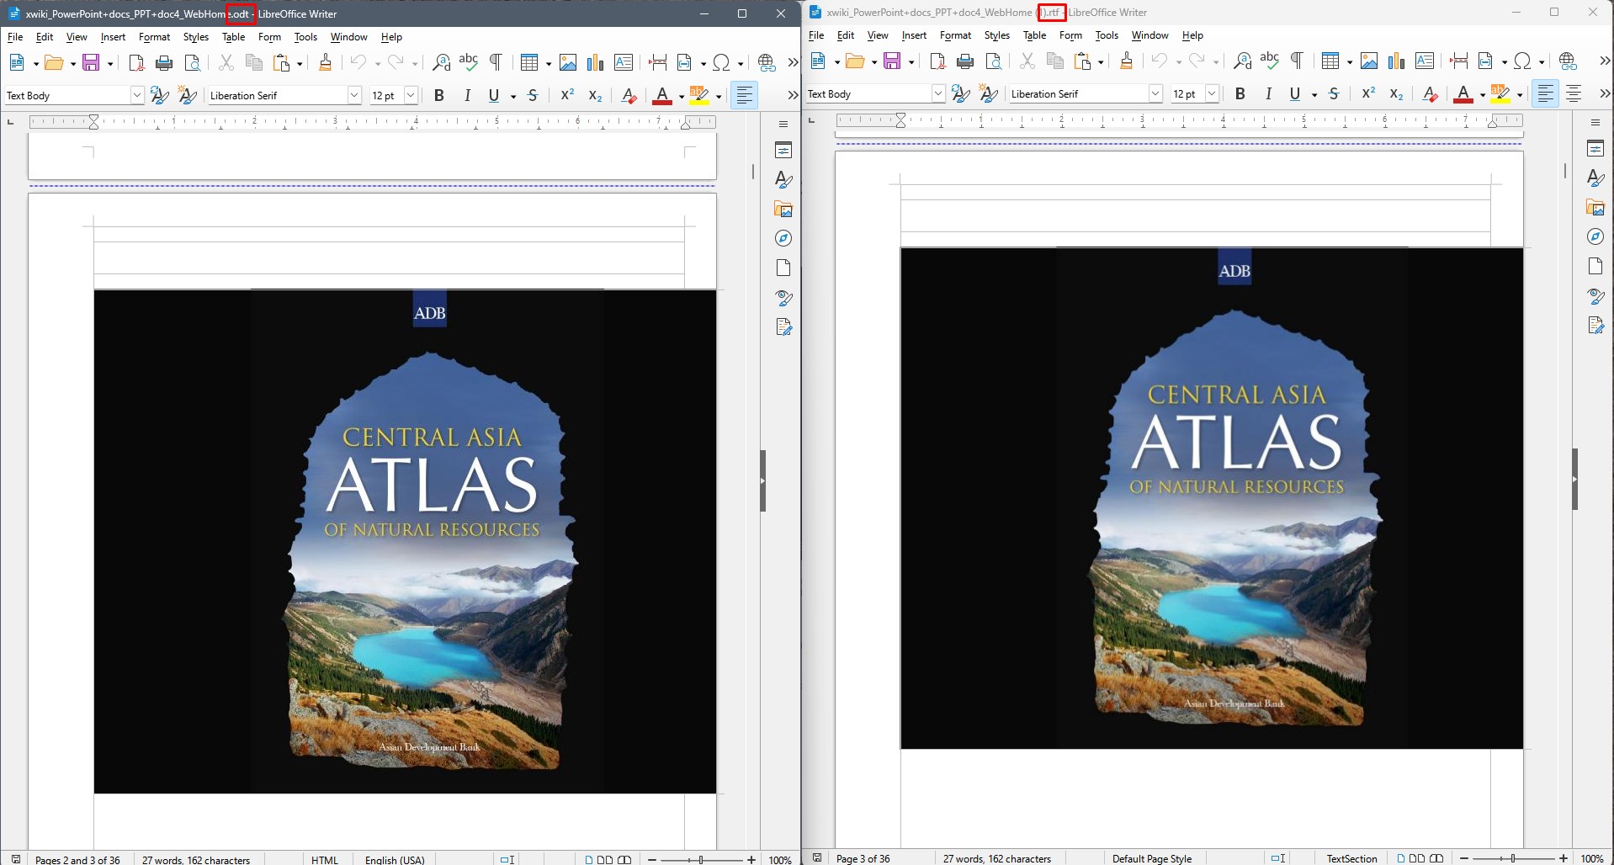
Task: Open sidebar Navigator in left window
Action: [783, 239]
